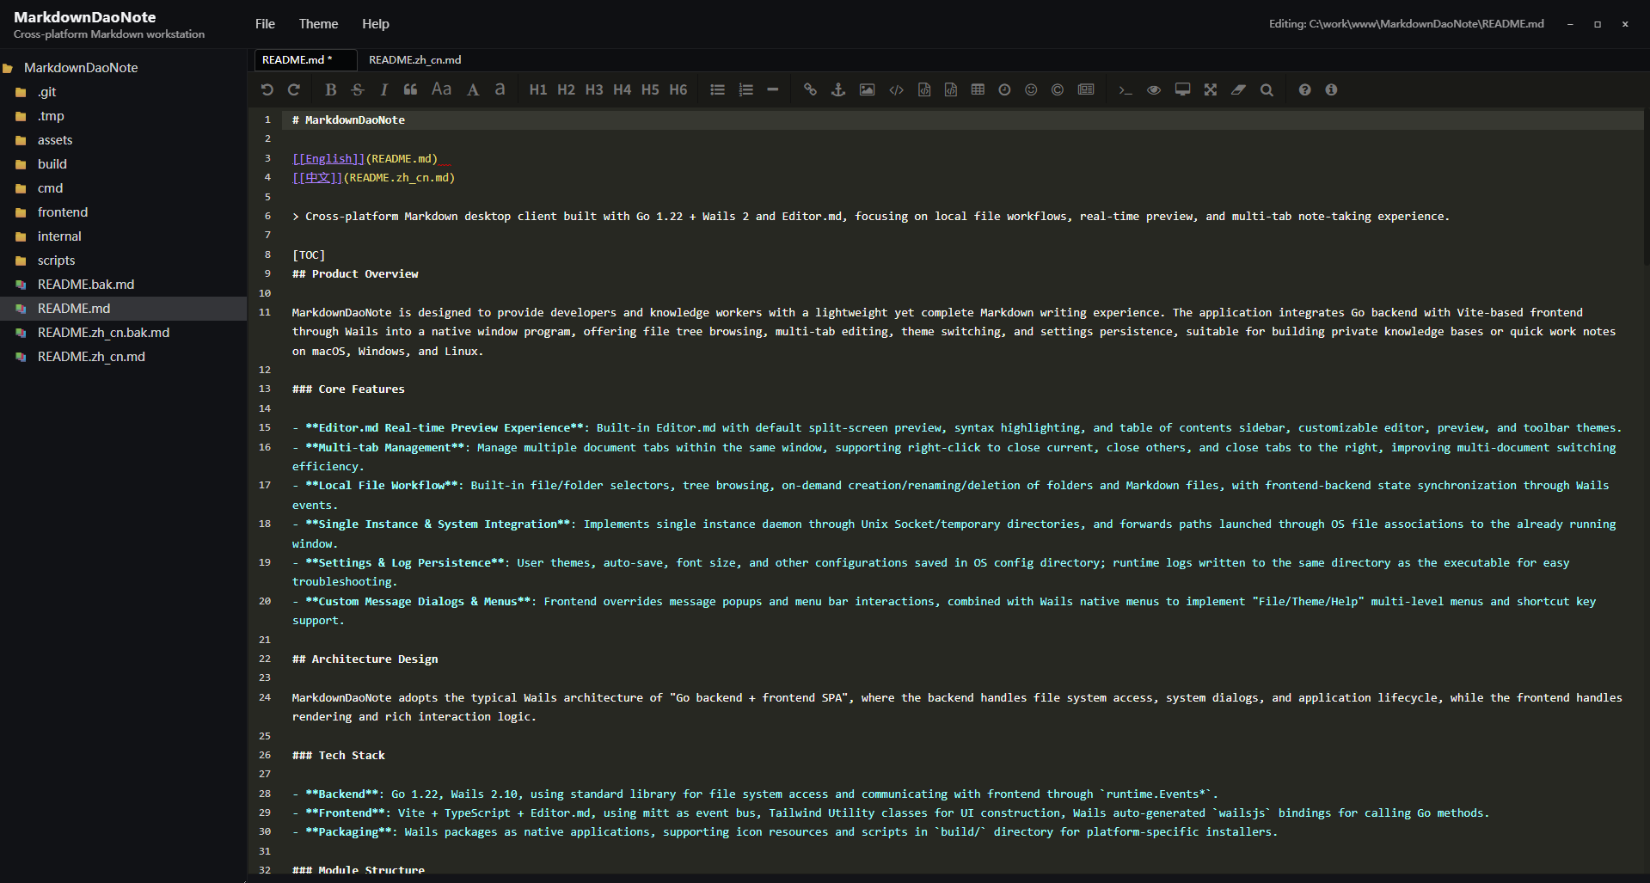
Task: Open the search magnifier tool
Action: click(x=1267, y=89)
